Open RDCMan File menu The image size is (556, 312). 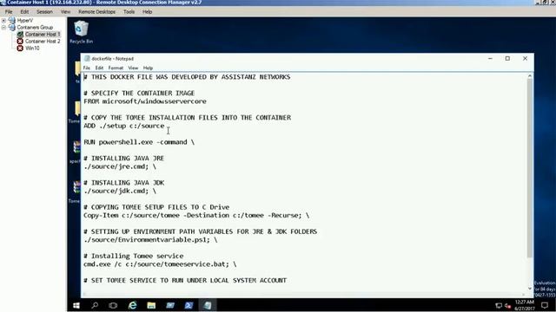pyautogui.click(x=9, y=11)
